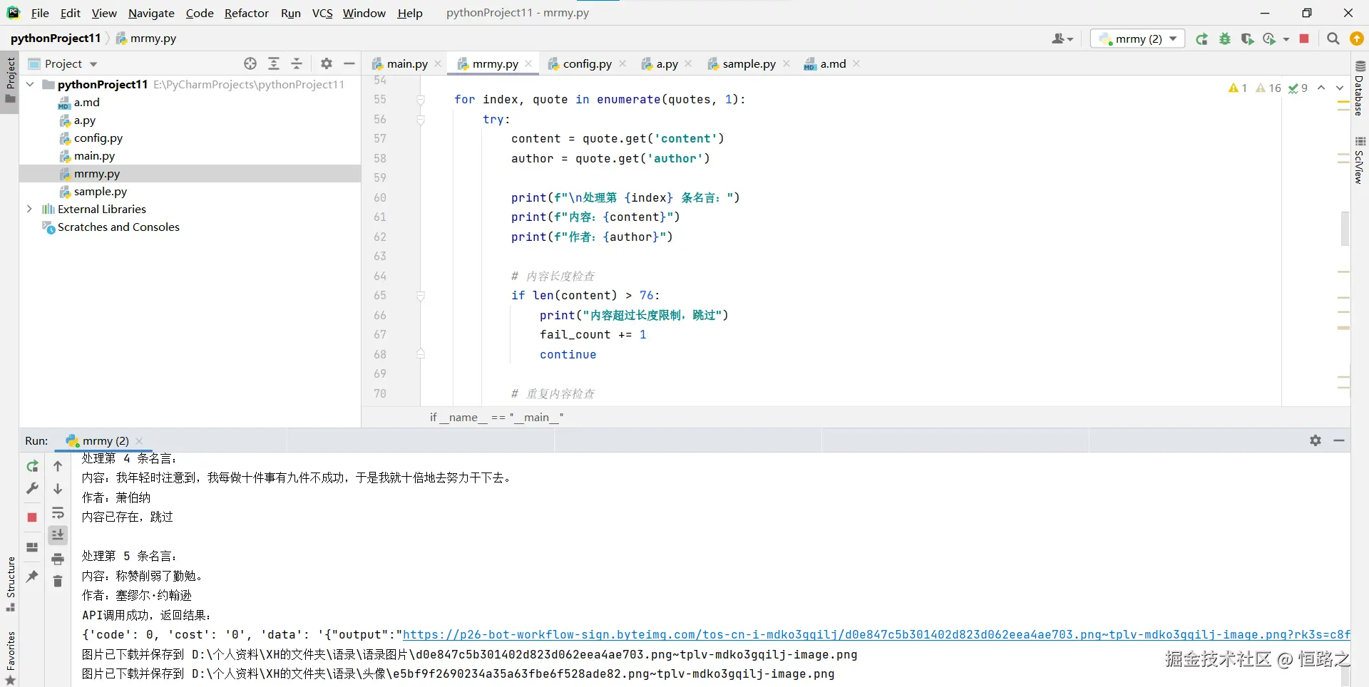Open the user account dropdown in the toolbar
This screenshot has width=1369, height=687.
point(1062,39)
